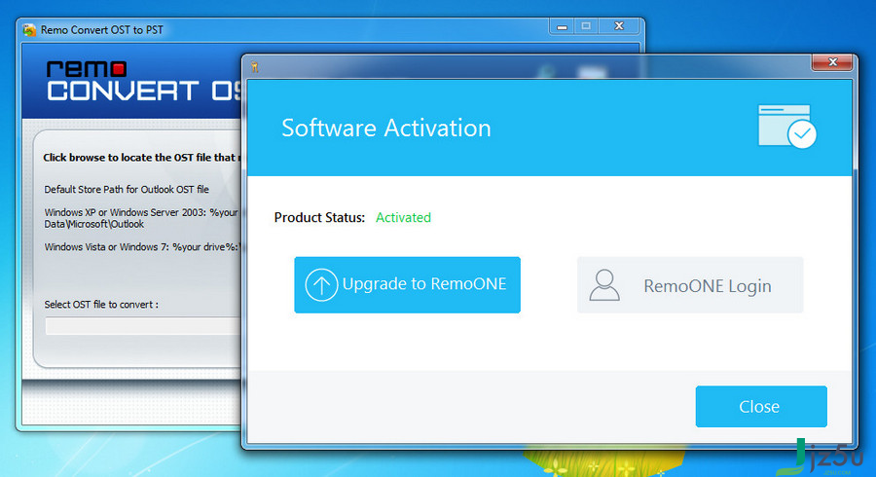The height and width of the screenshot is (477, 876).
Task: Click the user silhouette icon in RemoONE Login
Action: pos(604,285)
